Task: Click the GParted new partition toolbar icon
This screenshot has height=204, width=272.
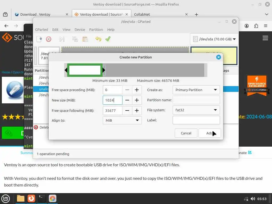Action: click(39, 39)
